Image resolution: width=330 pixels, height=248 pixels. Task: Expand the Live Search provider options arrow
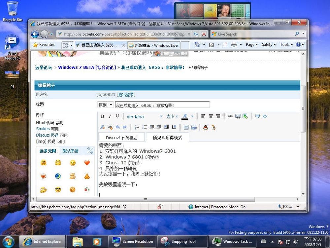[303, 34]
